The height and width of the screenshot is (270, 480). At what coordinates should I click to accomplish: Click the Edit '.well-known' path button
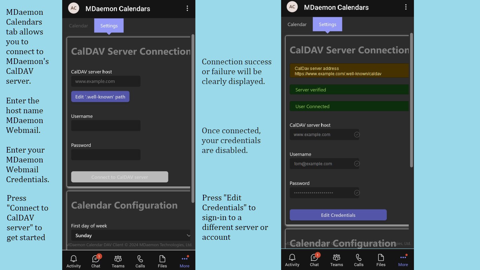pos(100,97)
